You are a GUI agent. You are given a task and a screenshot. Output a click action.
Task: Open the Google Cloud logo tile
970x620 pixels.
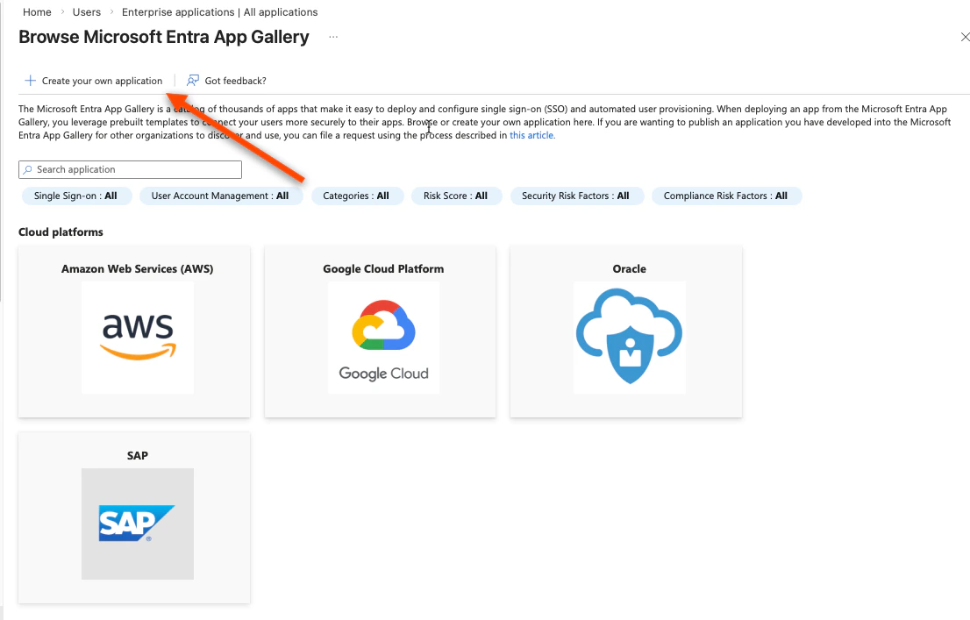coord(383,338)
